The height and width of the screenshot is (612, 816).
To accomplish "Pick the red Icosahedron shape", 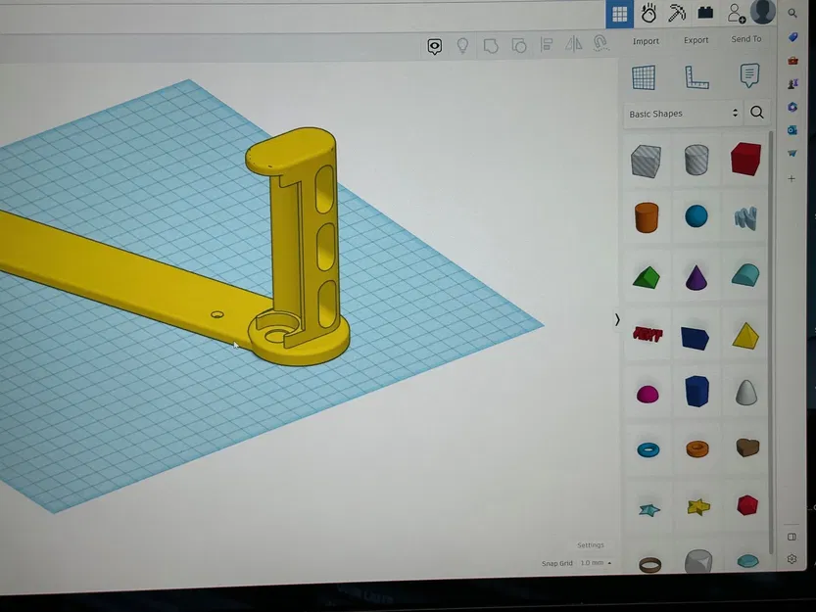I will coord(747,505).
